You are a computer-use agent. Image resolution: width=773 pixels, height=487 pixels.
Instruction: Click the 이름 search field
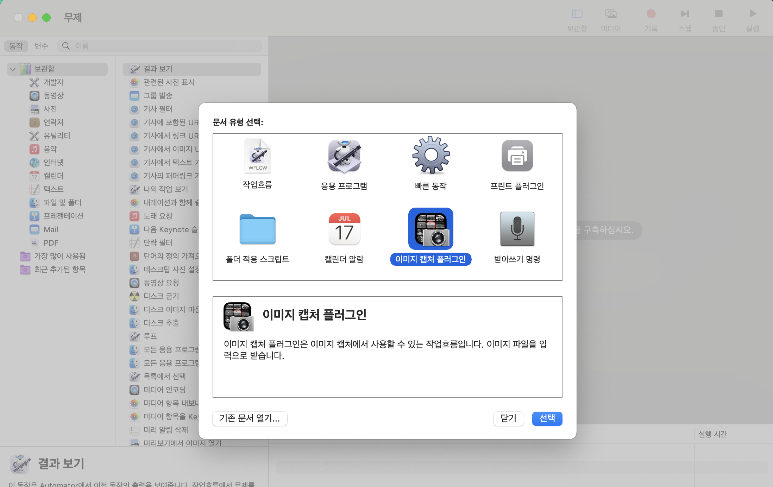(x=159, y=46)
